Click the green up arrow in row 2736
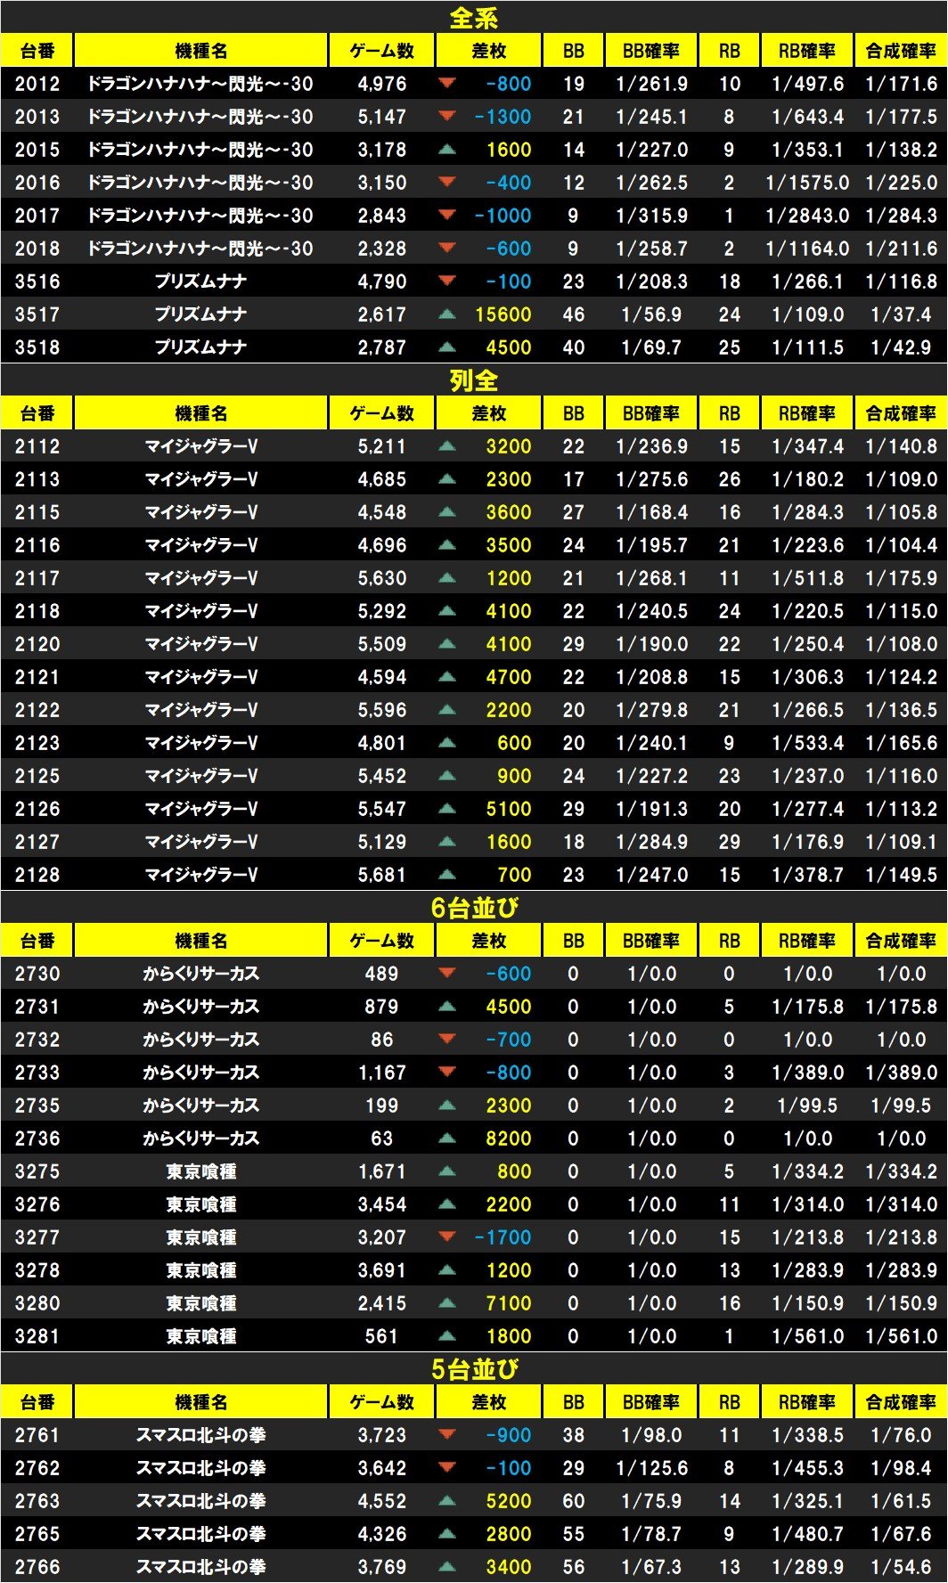Image resolution: width=948 pixels, height=1583 pixels. (447, 1138)
